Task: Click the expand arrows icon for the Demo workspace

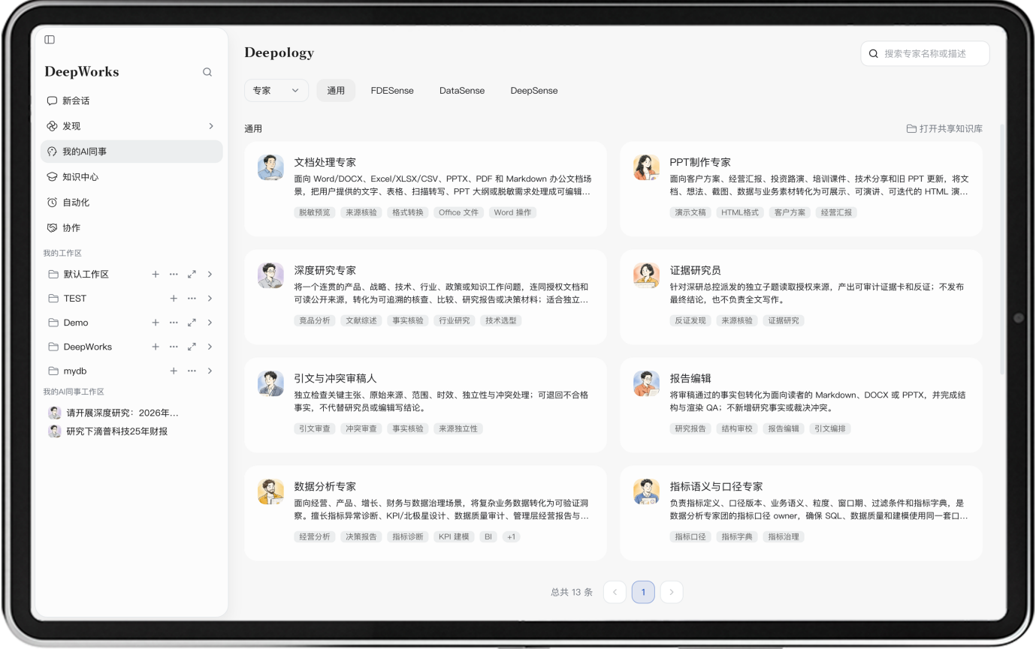Action: (192, 323)
